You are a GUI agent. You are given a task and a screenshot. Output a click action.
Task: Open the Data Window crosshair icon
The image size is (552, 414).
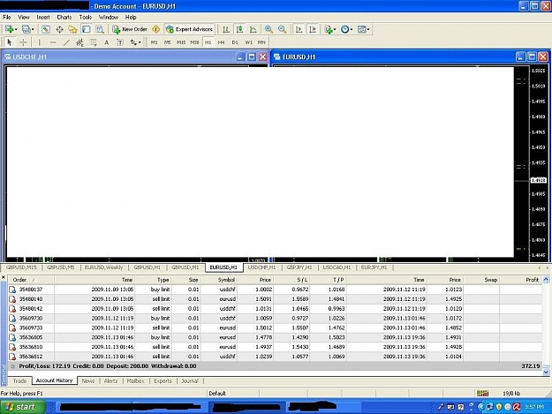59,29
